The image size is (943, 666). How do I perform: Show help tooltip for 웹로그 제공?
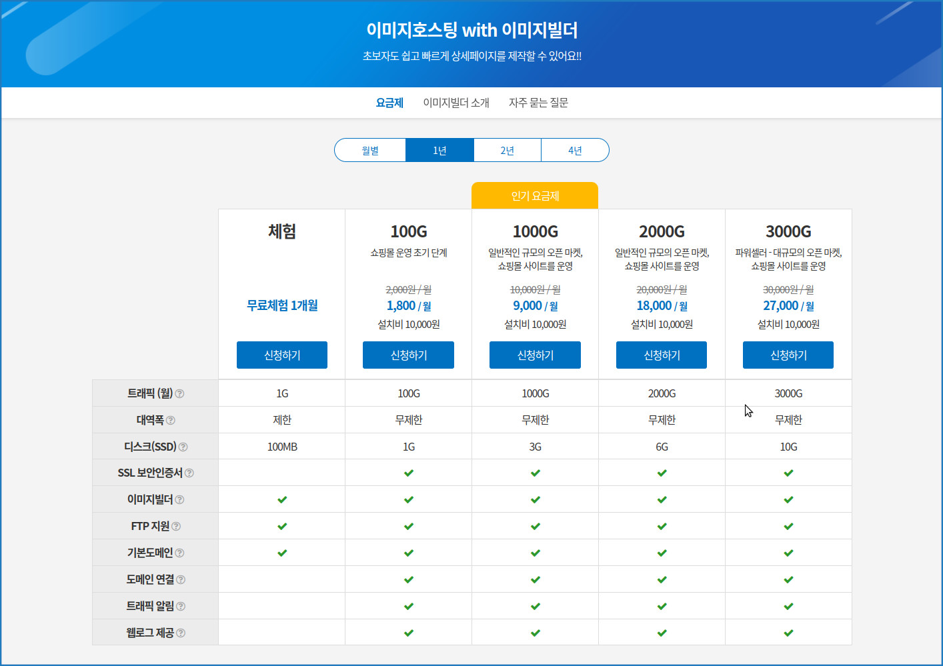[x=181, y=633]
